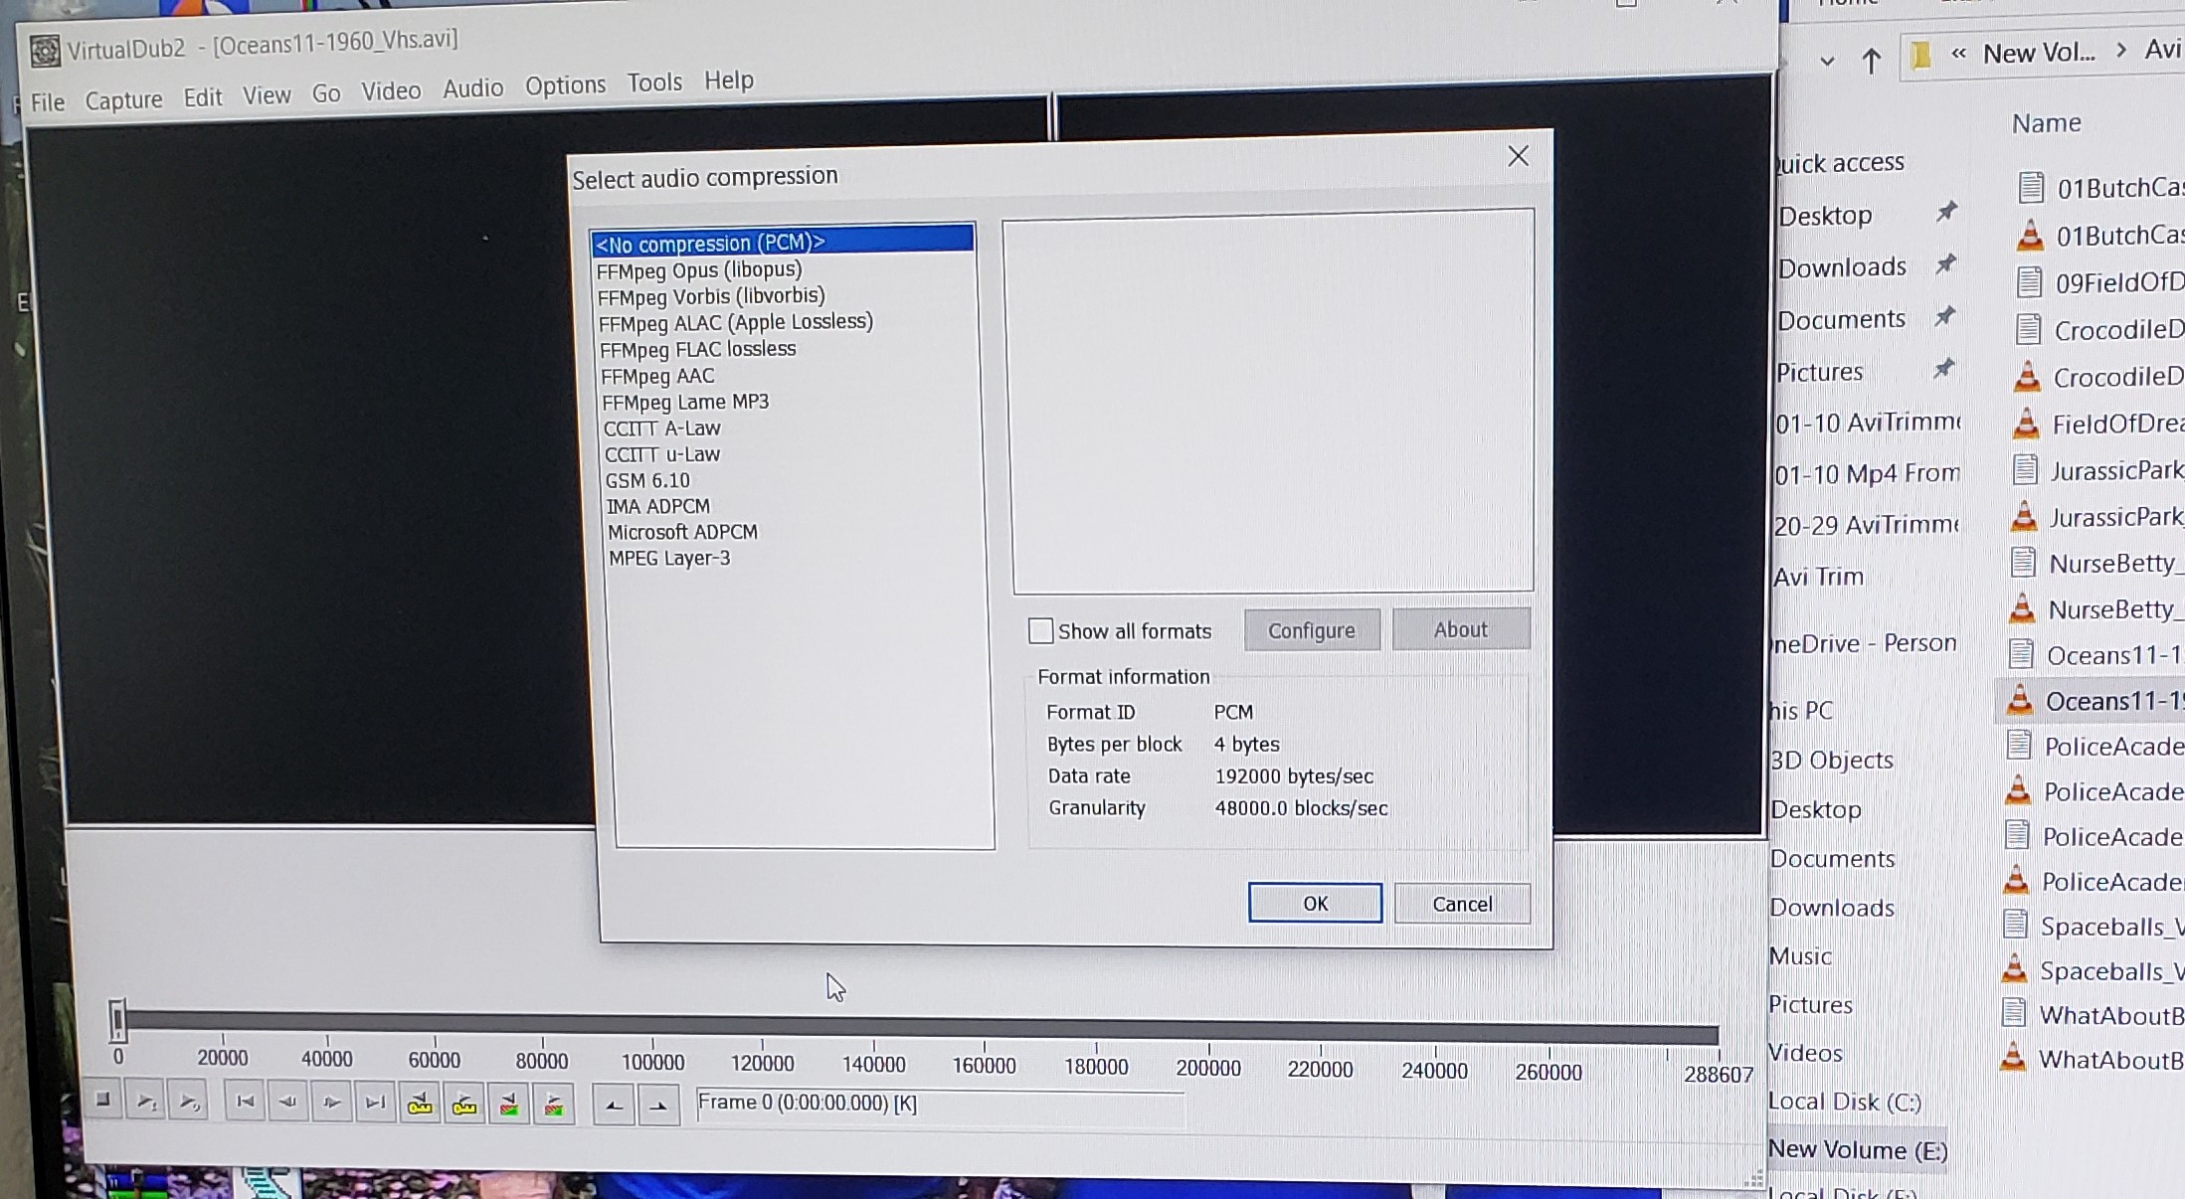Click the Mark out selection button
2185x1199 pixels.
[x=658, y=1107]
